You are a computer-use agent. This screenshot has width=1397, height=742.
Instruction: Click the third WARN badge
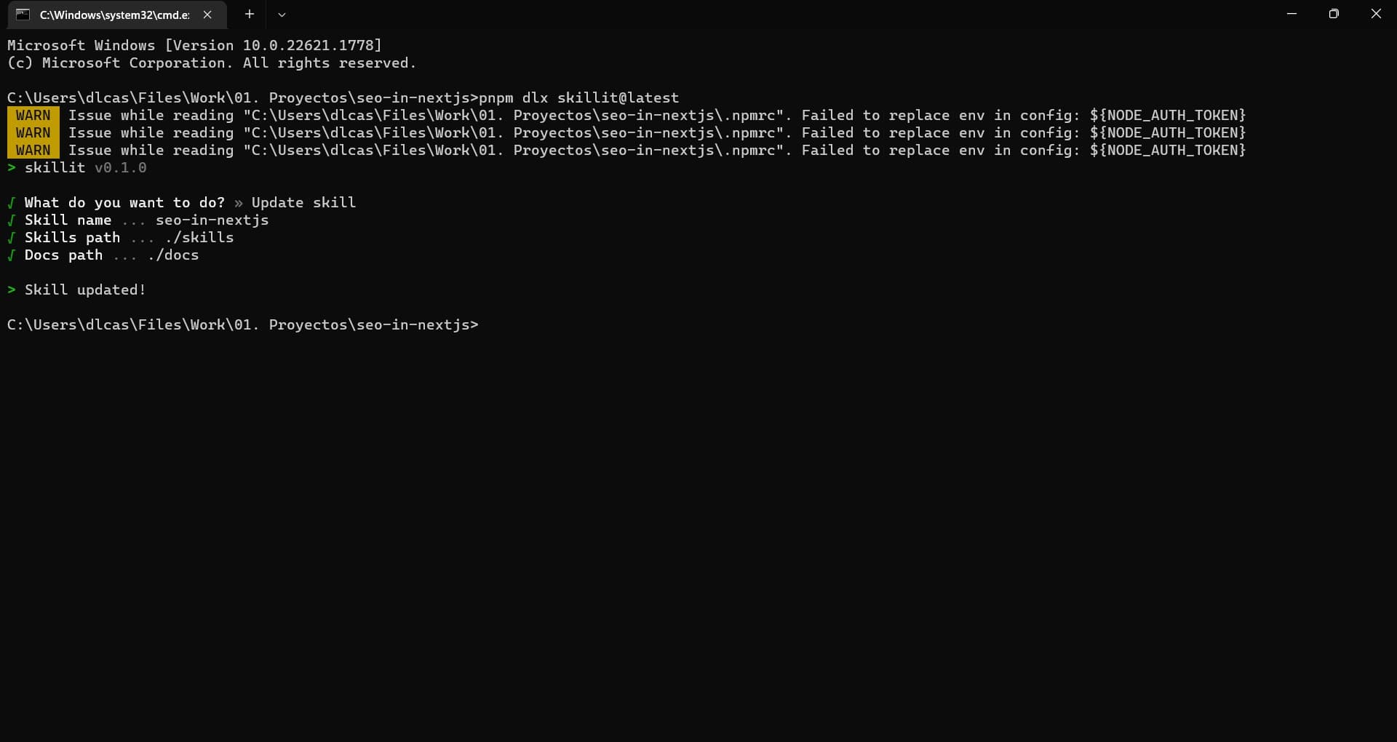coord(33,150)
